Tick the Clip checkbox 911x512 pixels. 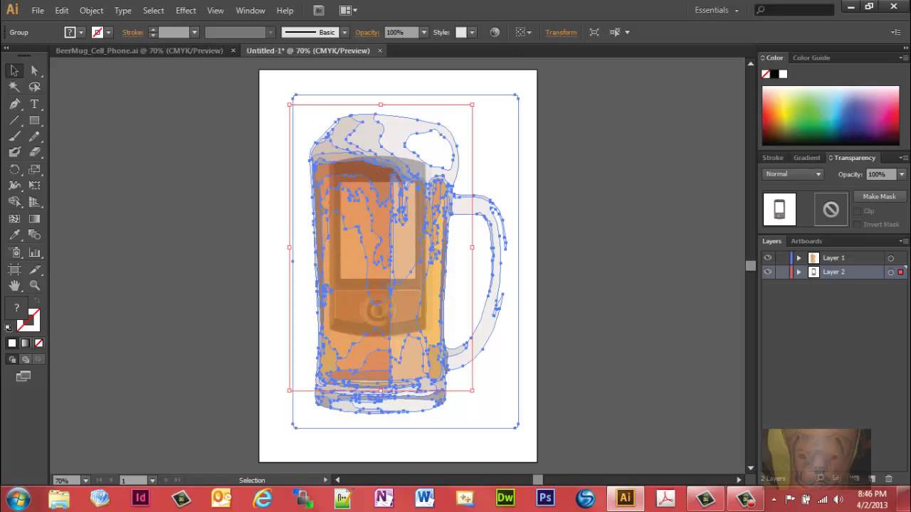tap(858, 211)
